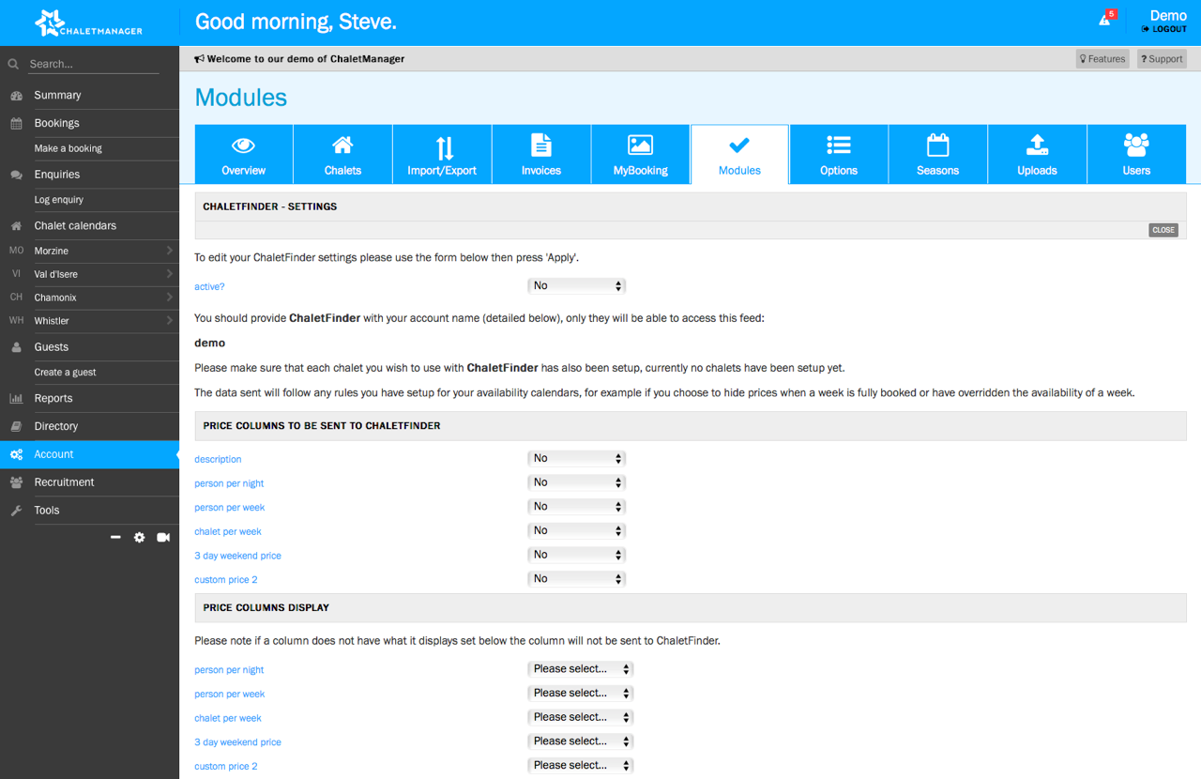Screen dimensions: 1201x779
Task: Click the Seasons calendar icon
Action: [938, 145]
